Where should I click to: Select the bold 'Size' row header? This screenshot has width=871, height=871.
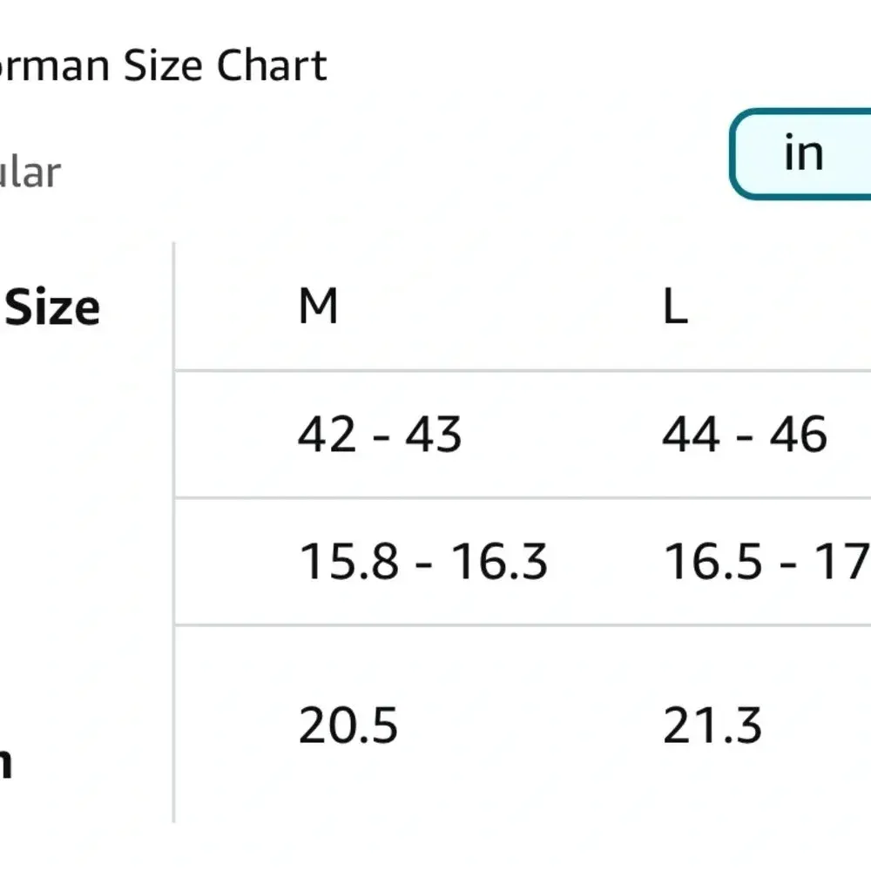[x=52, y=307]
